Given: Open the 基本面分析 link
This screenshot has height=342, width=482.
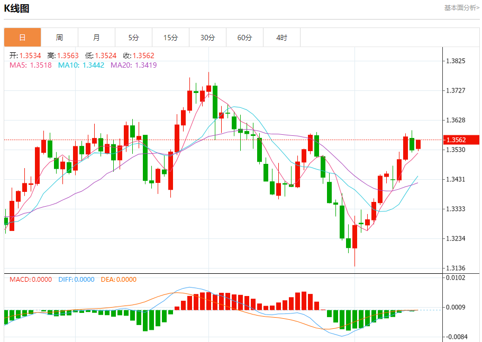Looking at the screenshot, I should 461,8.
